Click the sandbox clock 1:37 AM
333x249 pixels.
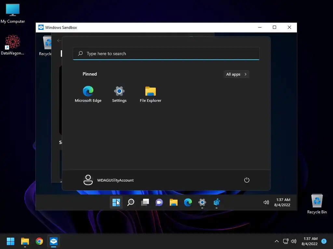click(x=282, y=202)
